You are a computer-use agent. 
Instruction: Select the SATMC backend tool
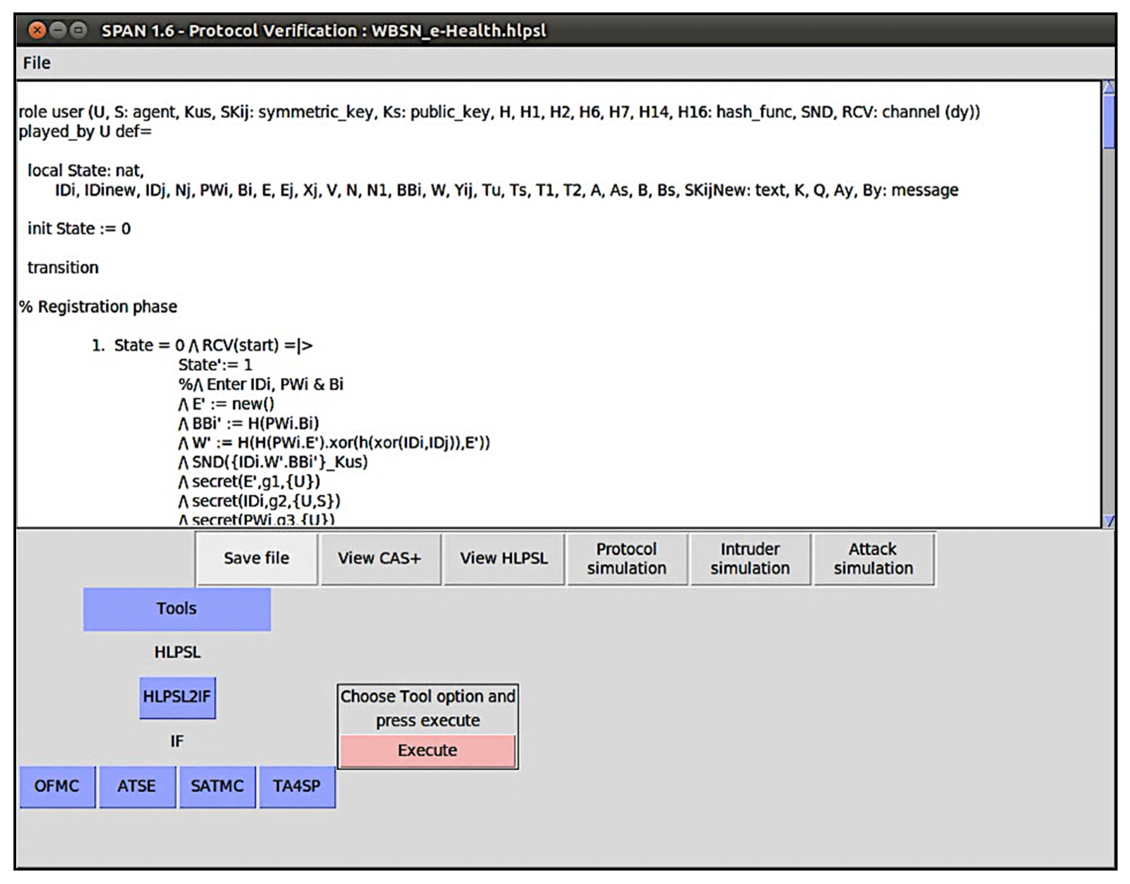217,786
